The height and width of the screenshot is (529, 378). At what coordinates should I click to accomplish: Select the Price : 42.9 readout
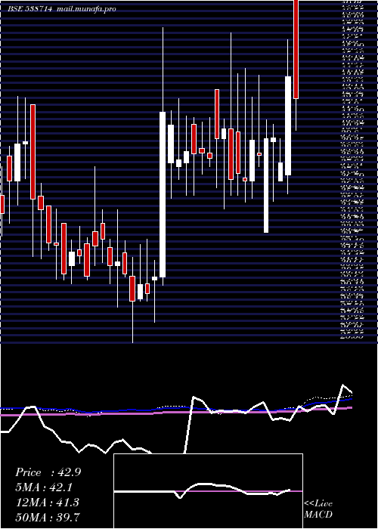(48, 472)
